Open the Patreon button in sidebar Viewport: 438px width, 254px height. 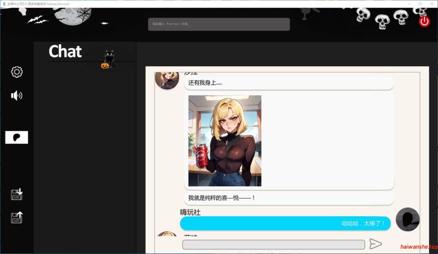(x=16, y=137)
